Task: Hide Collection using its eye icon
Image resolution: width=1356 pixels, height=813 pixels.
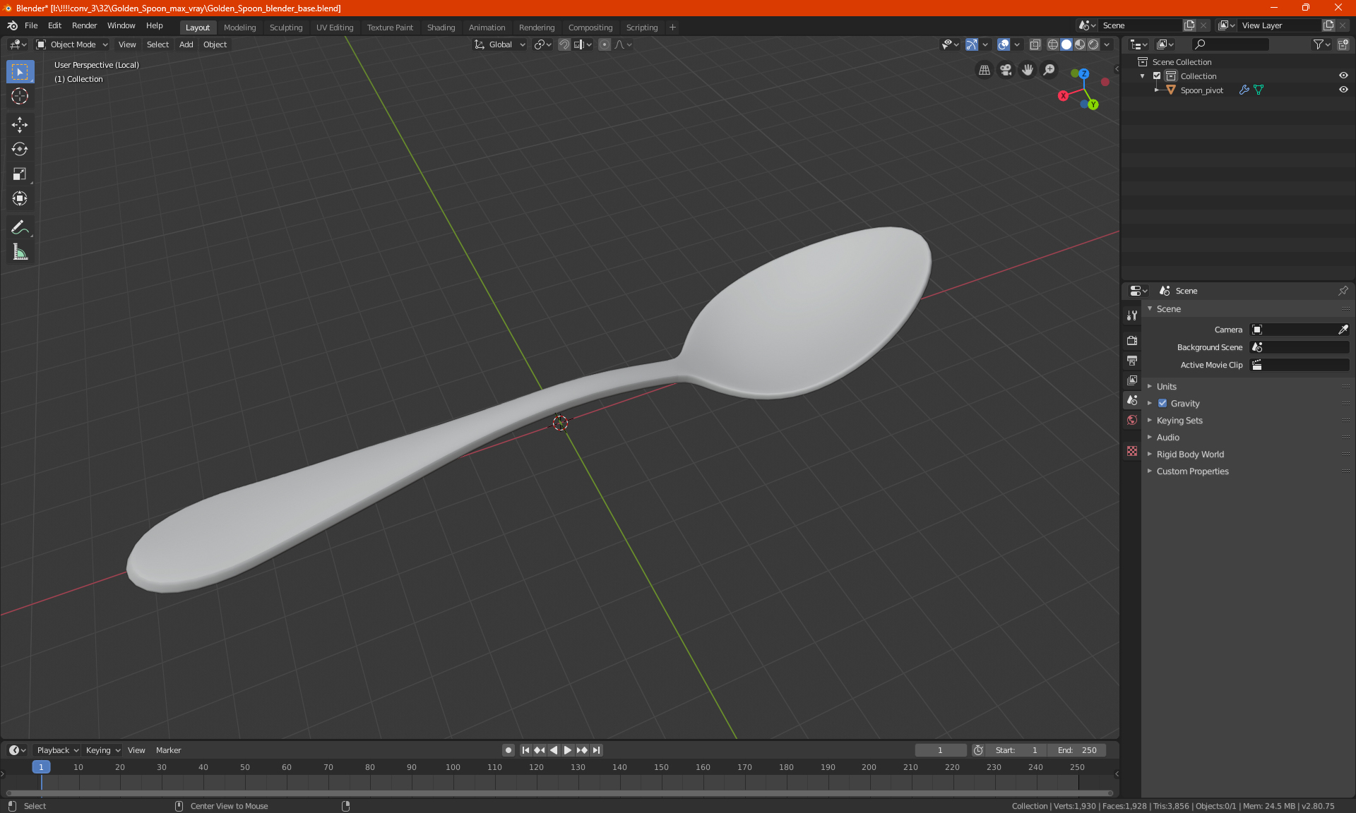Action: (1343, 76)
